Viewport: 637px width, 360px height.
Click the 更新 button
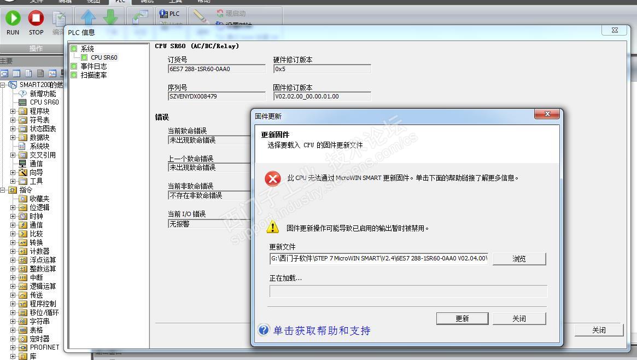[463, 318]
